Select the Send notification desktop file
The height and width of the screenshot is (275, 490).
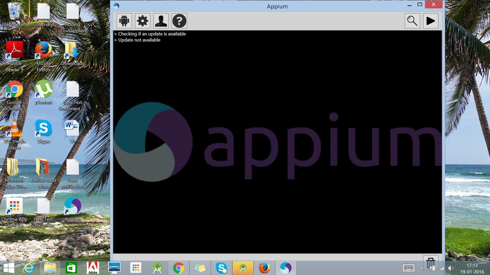tap(73, 174)
